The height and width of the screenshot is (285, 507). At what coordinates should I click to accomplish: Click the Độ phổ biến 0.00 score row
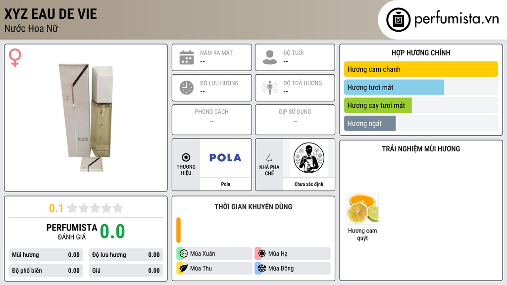click(46, 271)
